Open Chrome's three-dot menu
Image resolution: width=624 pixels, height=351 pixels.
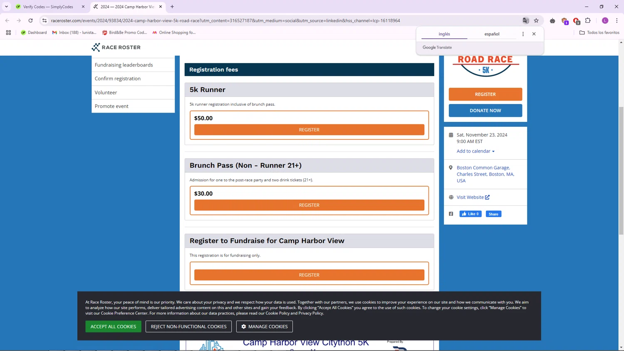tap(617, 20)
